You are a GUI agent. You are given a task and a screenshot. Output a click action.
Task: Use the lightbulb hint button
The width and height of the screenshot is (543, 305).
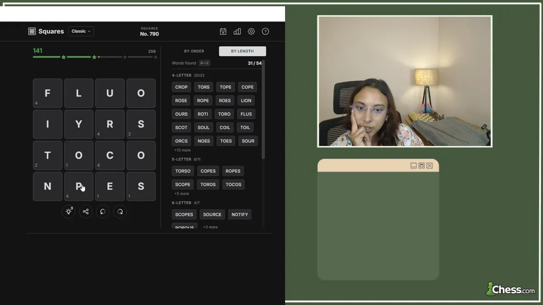pyautogui.click(x=69, y=211)
